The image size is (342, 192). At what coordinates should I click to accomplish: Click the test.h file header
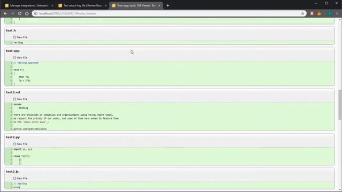click(11, 30)
